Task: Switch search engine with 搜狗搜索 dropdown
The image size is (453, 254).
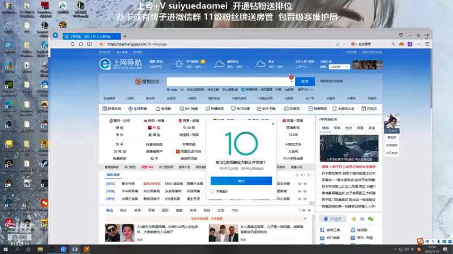Action: coord(149,81)
